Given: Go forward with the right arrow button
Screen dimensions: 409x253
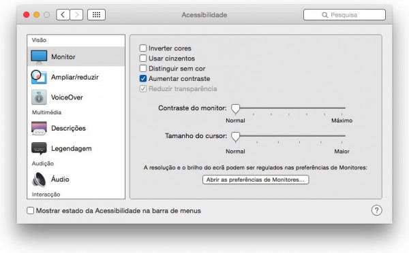Looking at the screenshot, I should [x=76, y=15].
